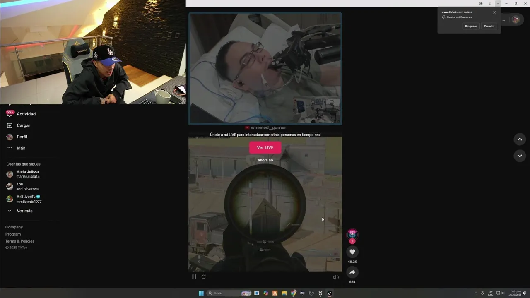Image resolution: width=530 pixels, height=298 pixels.
Task: Click the Mostrar notificaciones text
Action: tap(459, 17)
